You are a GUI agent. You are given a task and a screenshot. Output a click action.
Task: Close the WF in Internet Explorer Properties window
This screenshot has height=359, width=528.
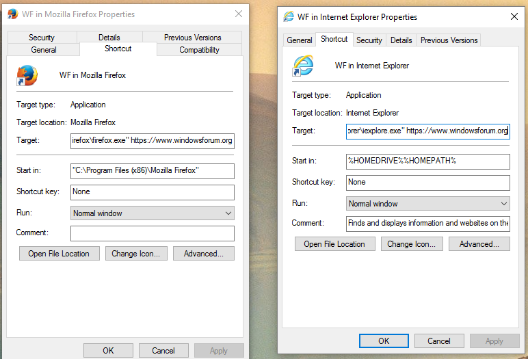click(514, 16)
